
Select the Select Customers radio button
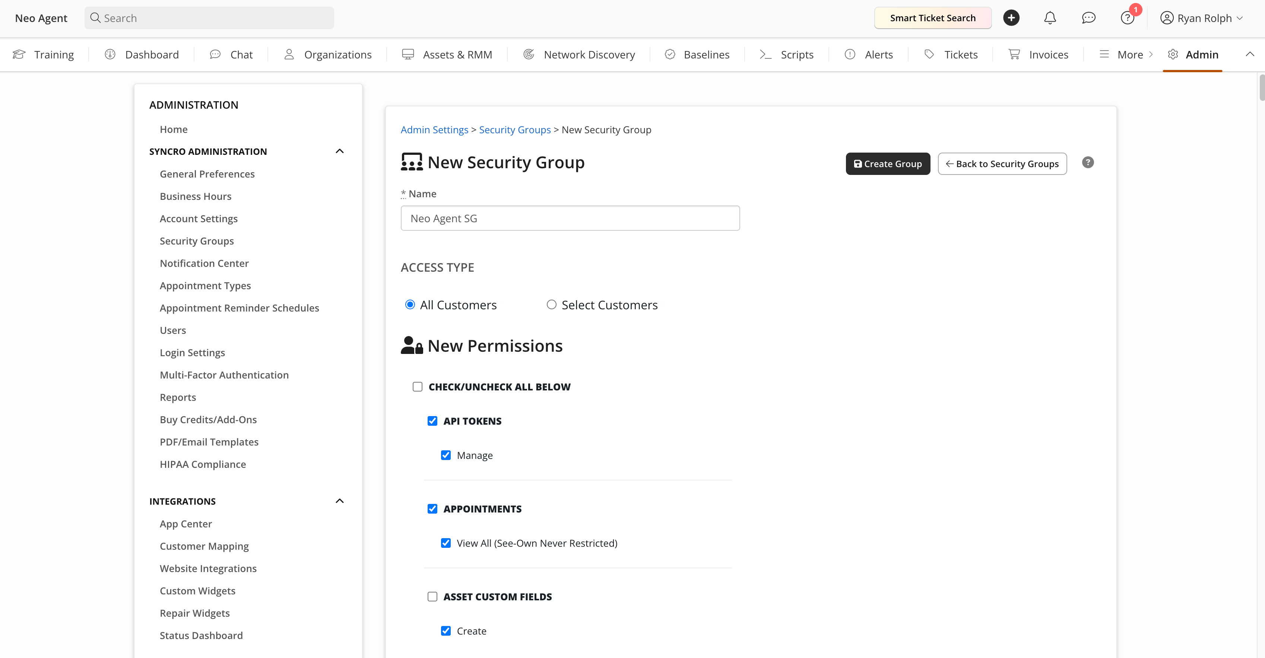(x=551, y=305)
